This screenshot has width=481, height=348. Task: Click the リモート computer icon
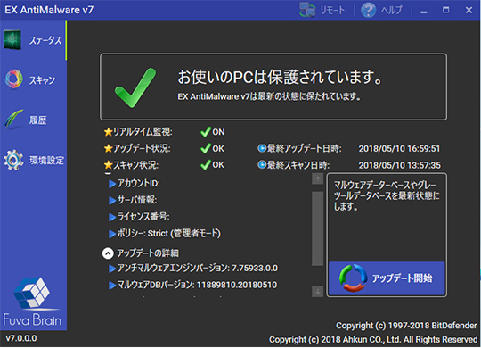click(307, 10)
